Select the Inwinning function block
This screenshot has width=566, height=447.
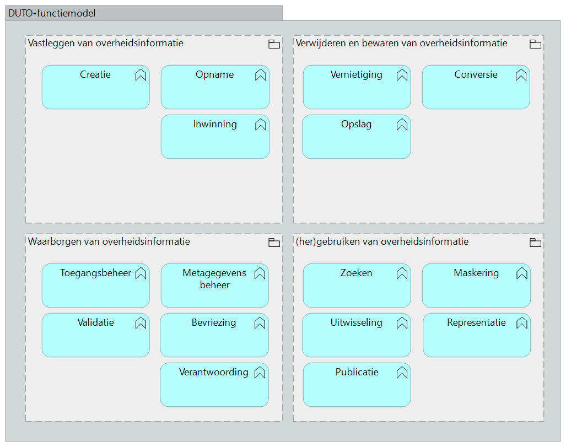[215, 137]
